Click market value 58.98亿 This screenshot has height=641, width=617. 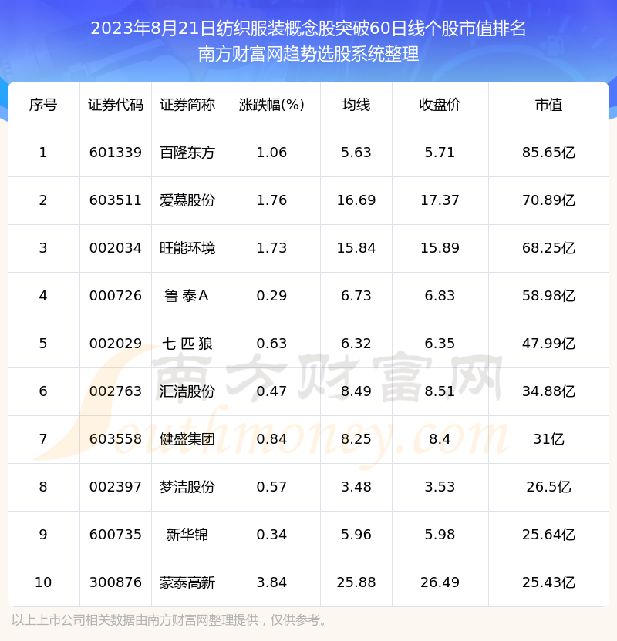(x=548, y=296)
